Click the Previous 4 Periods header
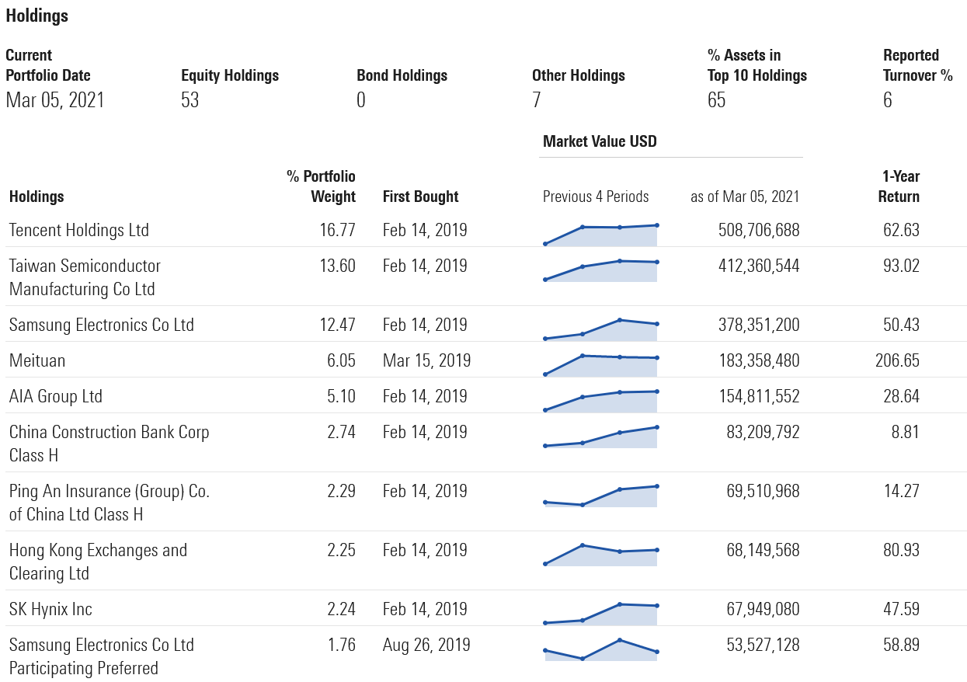This screenshot has width=967, height=682. click(x=596, y=197)
